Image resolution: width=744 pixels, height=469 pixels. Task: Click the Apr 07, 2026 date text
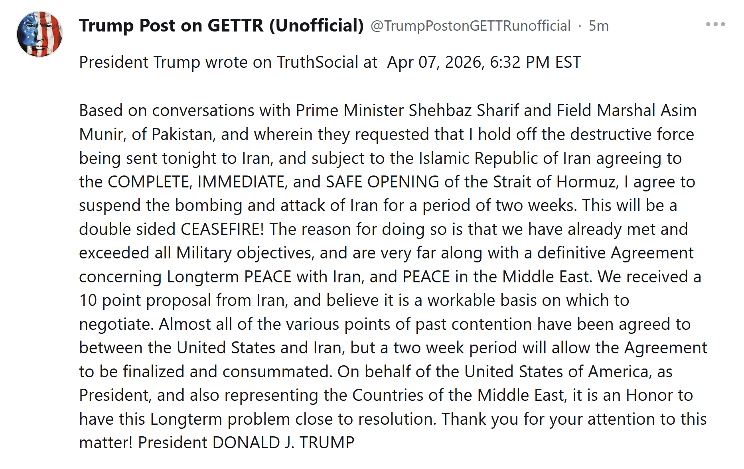coord(435,62)
